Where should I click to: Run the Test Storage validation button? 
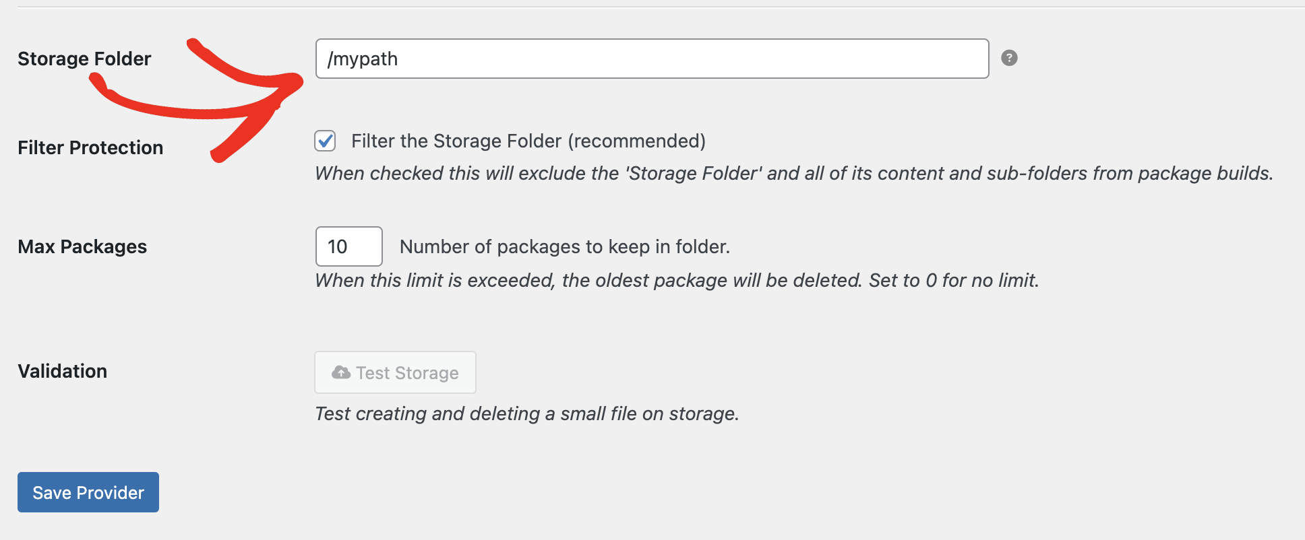tap(395, 372)
